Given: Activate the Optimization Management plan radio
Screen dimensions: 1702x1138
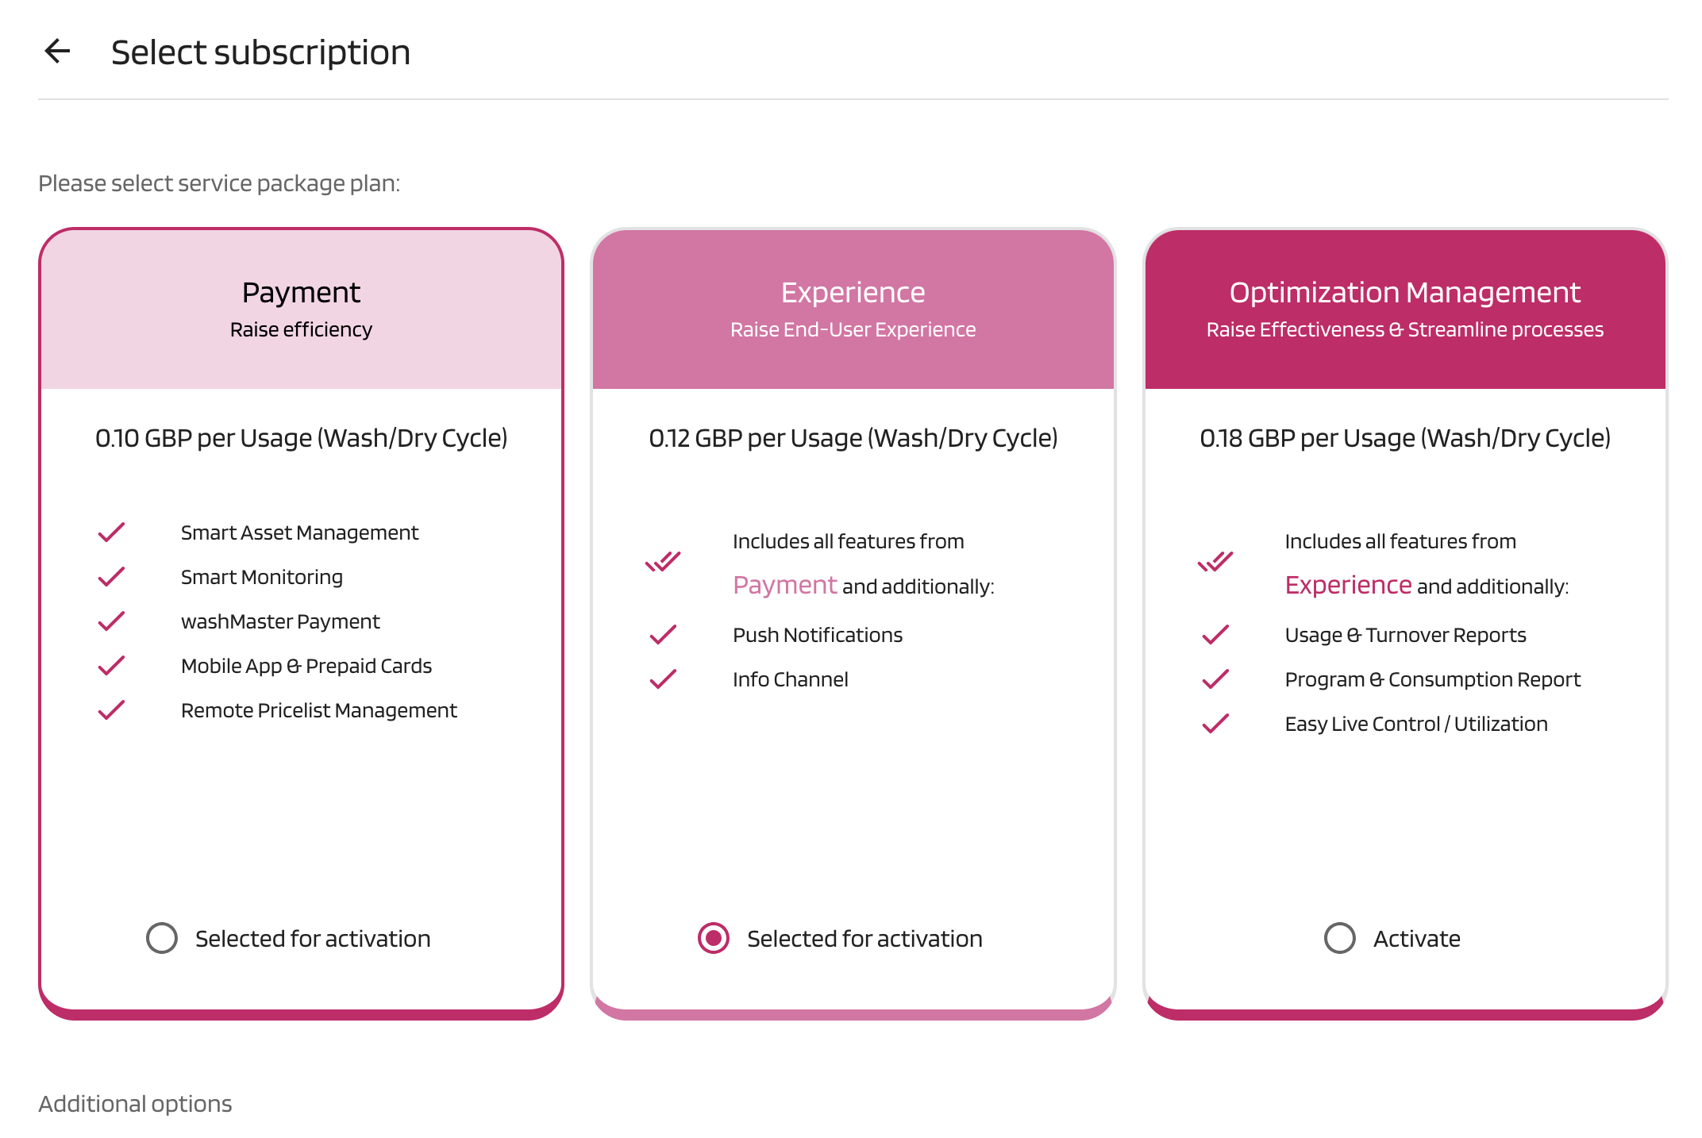Looking at the screenshot, I should pos(1340,938).
